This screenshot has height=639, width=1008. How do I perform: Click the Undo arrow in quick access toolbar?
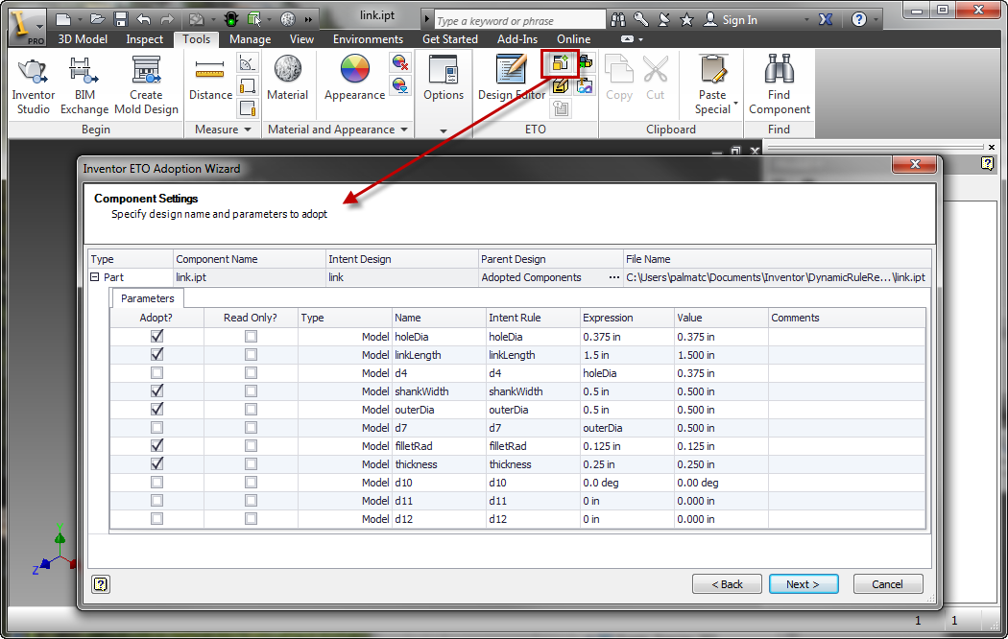click(144, 19)
